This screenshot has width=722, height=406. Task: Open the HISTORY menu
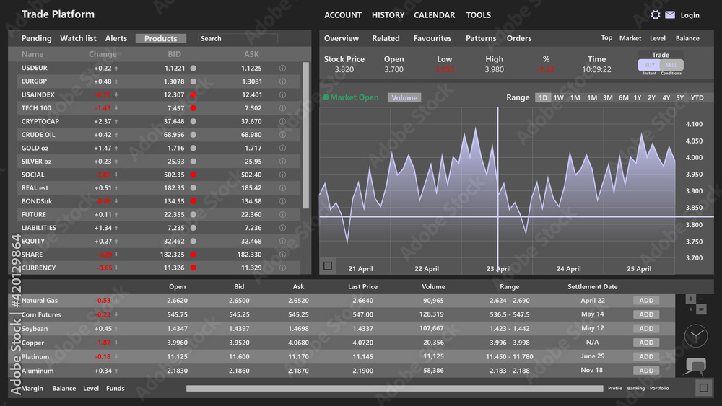(388, 15)
